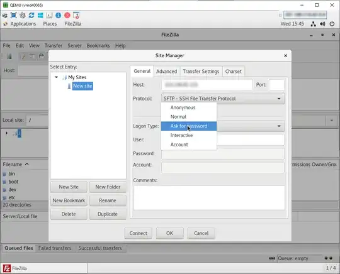This screenshot has width=340, height=274.
Task: Open the Applications menu
Action: [23, 24]
